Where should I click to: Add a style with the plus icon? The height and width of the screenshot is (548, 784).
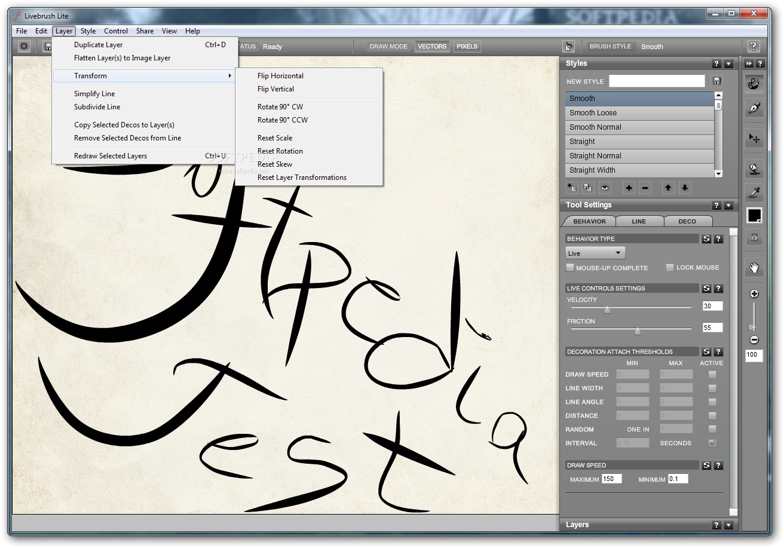629,188
